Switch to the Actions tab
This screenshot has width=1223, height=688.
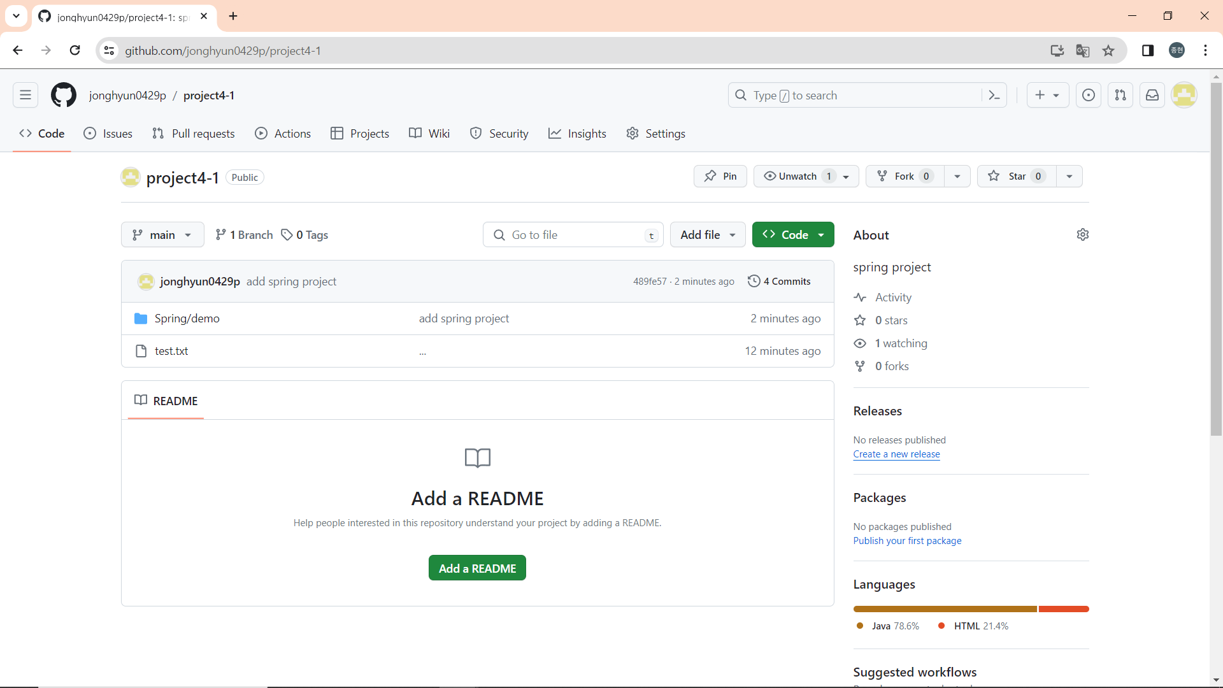tap(283, 134)
